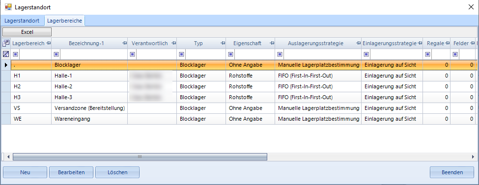Open filter operator for Einlagerungsstrategie column
This screenshot has height=185, width=479.
click(x=366, y=54)
